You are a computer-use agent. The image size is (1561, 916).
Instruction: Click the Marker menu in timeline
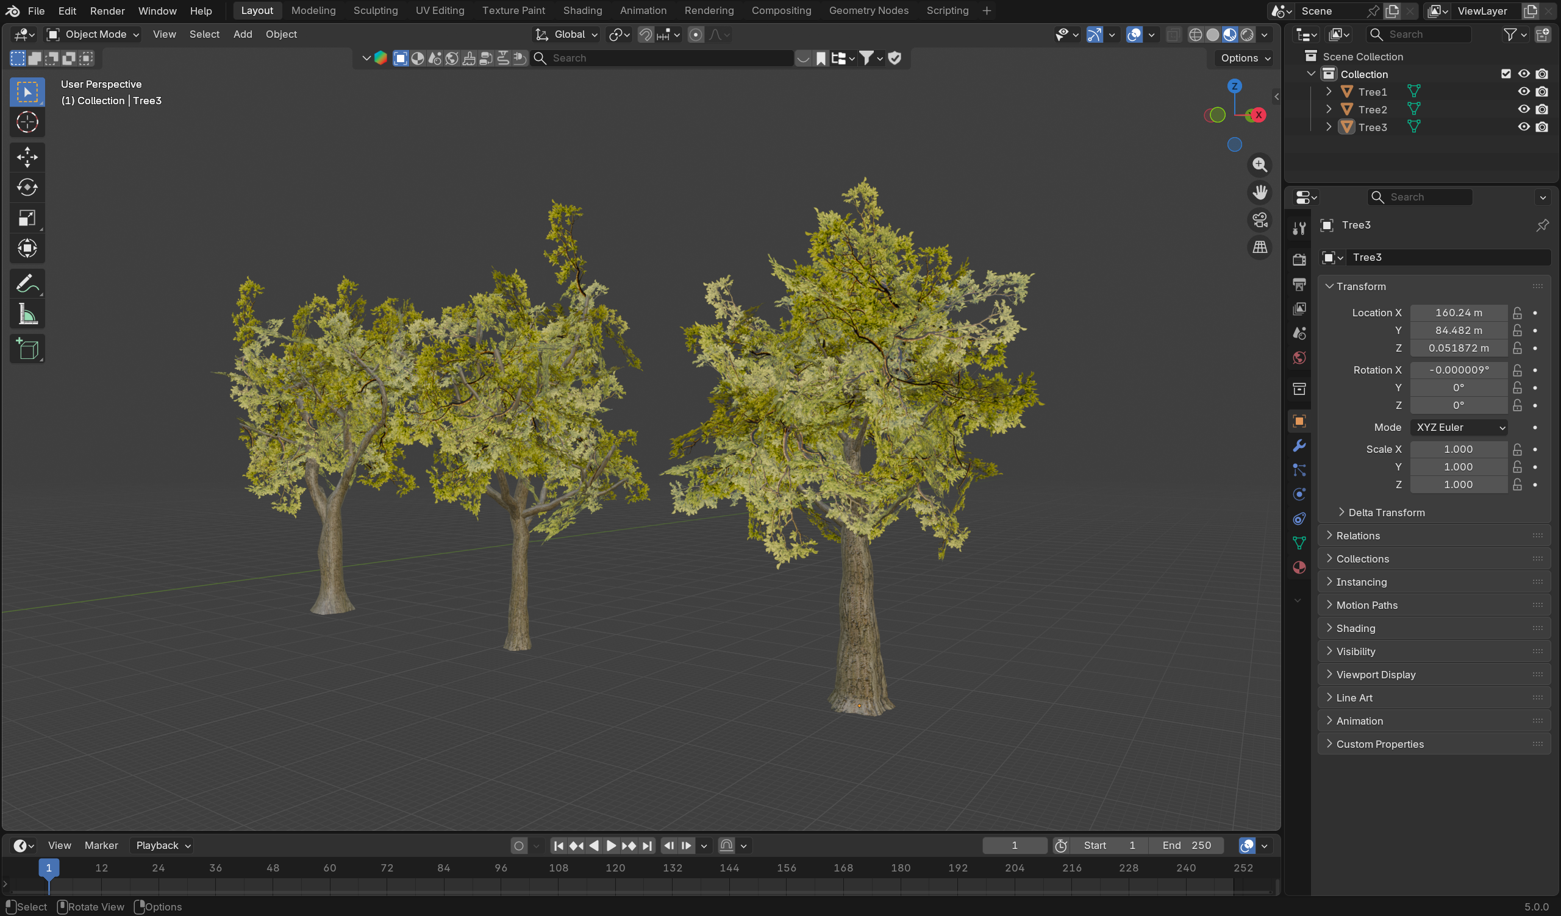tap(101, 845)
